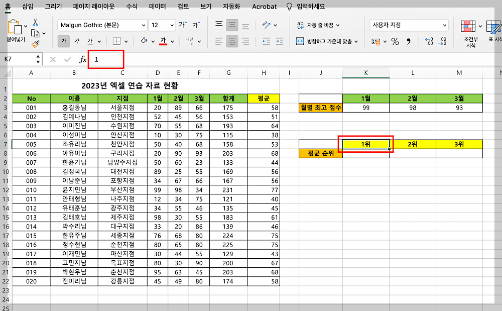502x311 pixels.
Task: Click the Copy icon
Action: click(x=35, y=33)
